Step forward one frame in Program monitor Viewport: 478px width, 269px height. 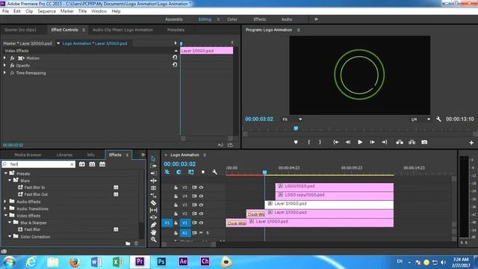point(372,142)
